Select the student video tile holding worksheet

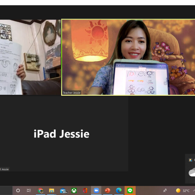tap(30, 57)
